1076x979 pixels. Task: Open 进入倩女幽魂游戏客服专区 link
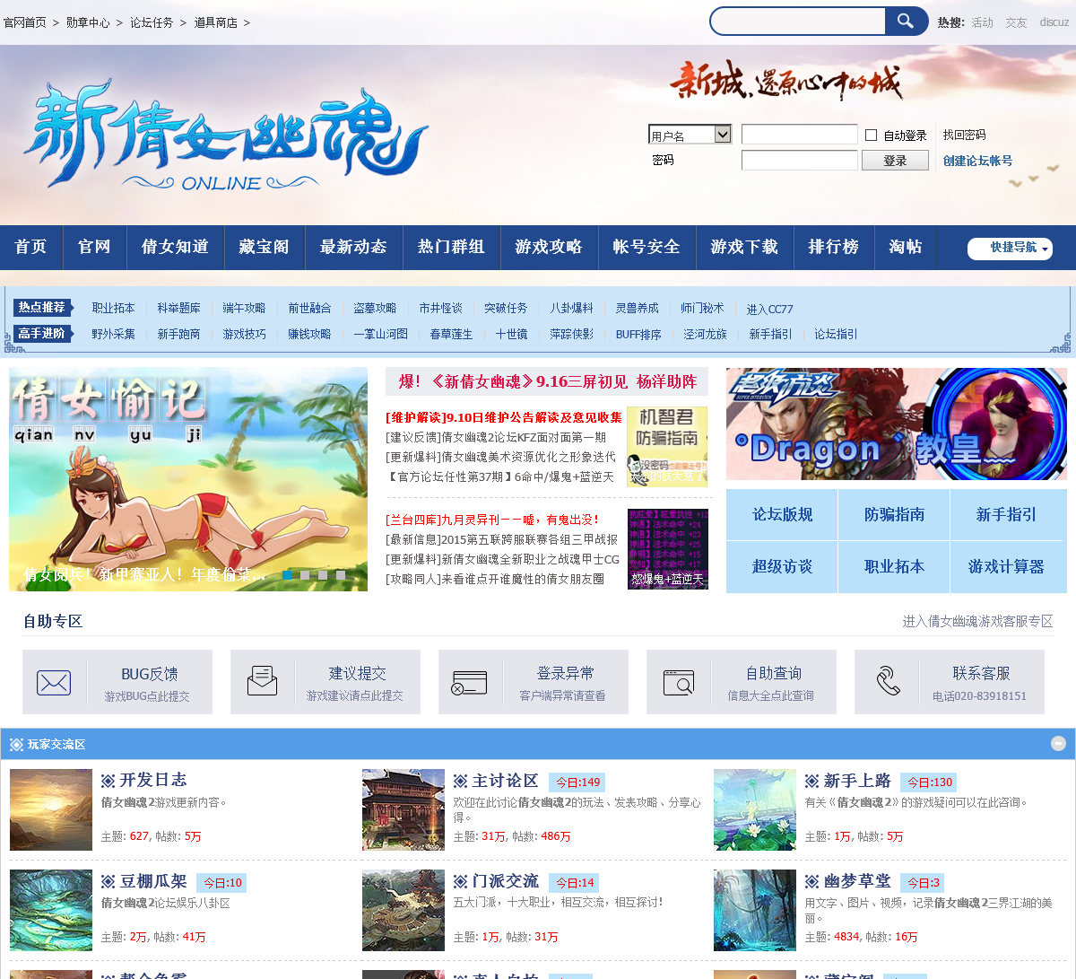[977, 621]
